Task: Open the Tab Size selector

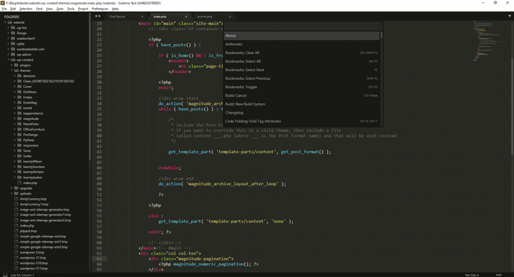Action: coord(471,274)
